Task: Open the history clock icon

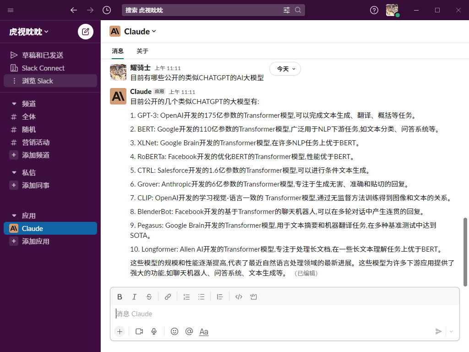Action: coord(106,10)
